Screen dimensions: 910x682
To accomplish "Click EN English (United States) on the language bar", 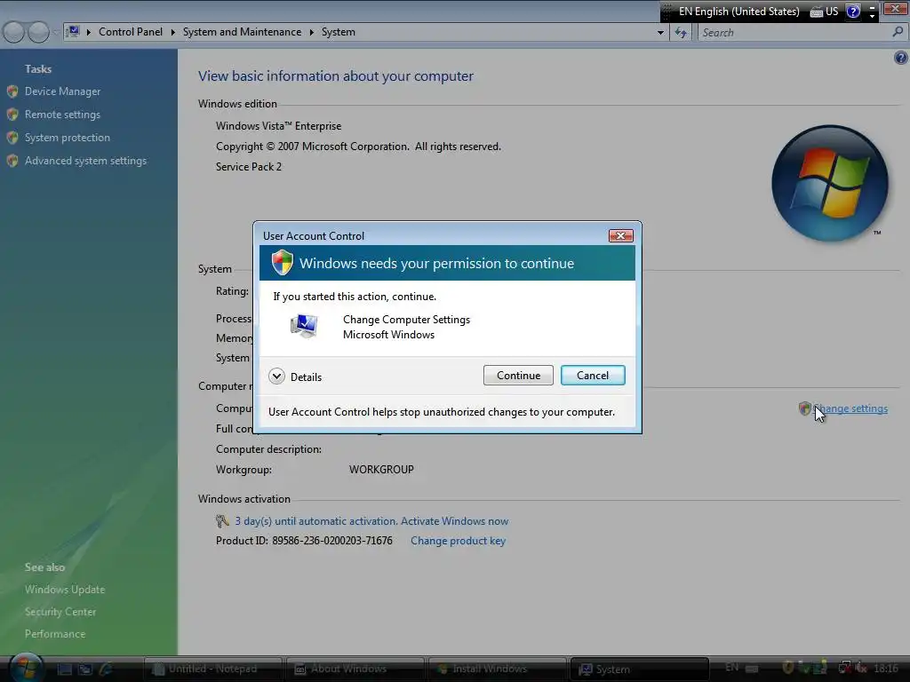I will point(738,11).
